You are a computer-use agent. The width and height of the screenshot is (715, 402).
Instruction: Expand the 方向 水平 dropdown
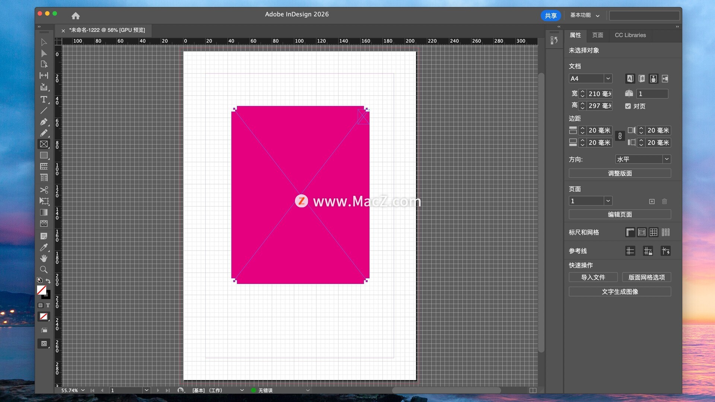[667, 159]
